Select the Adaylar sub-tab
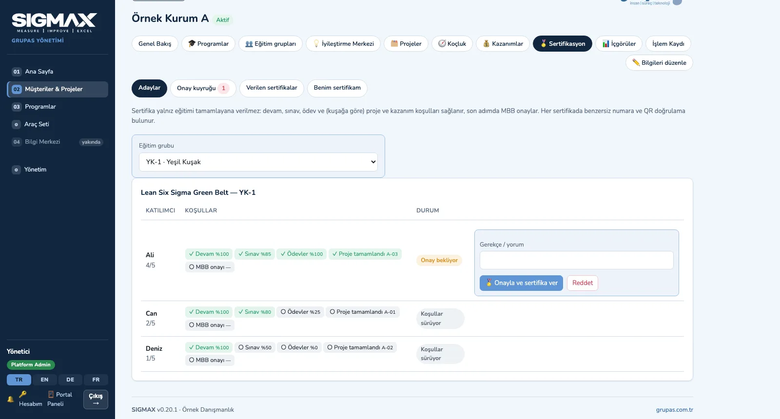 point(149,88)
